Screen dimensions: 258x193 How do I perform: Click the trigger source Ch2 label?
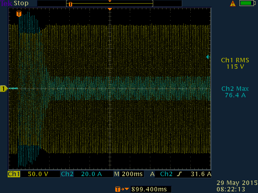pyautogui.click(x=166, y=174)
